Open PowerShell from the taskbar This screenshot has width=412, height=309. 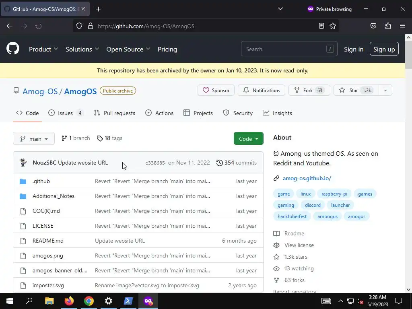(x=128, y=301)
